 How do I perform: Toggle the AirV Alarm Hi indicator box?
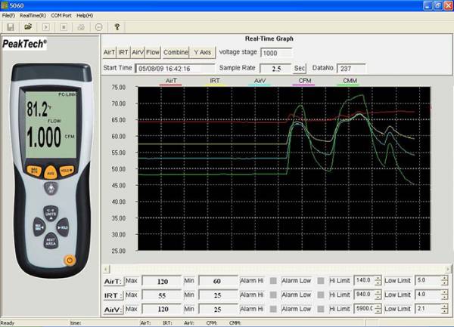tap(274, 309)
